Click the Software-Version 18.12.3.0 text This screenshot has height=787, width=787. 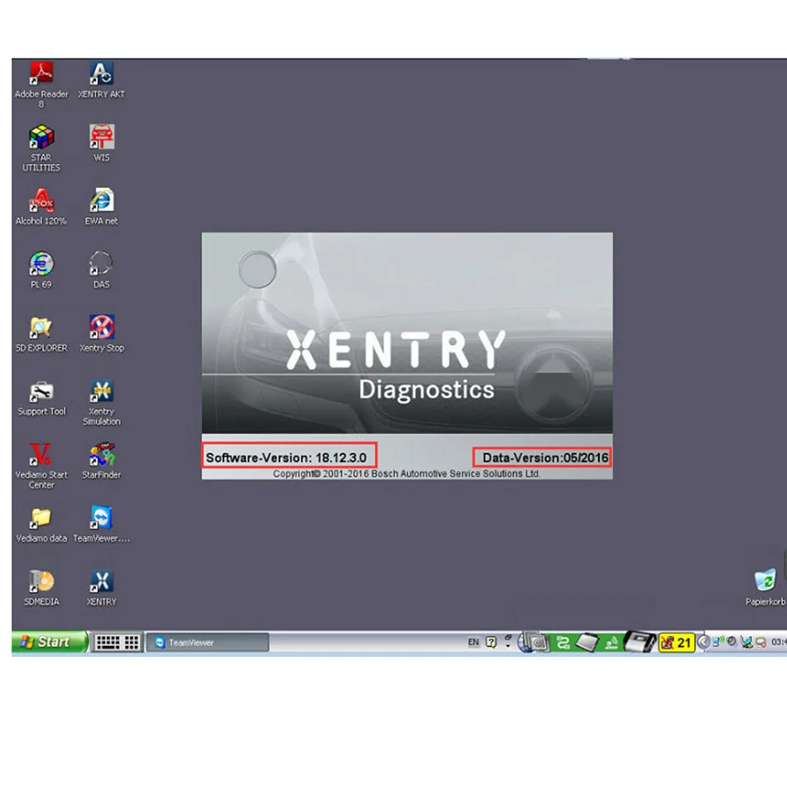(286, 458)
